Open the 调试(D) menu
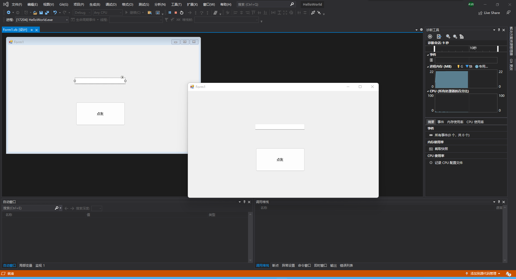516x279 pixels. [111, 5]
